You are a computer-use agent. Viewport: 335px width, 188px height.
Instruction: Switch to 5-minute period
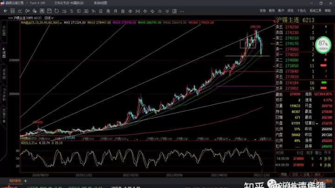pyautogui.click(x=72, y=11)
